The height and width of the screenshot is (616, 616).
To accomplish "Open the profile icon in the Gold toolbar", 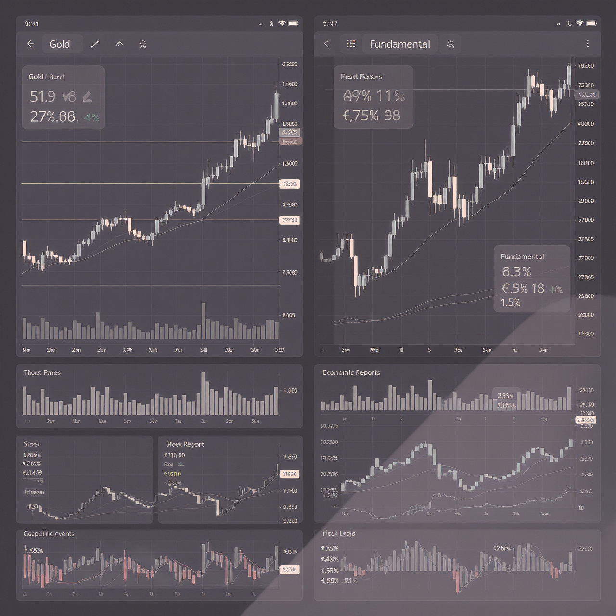I will (x=143, y=44).
